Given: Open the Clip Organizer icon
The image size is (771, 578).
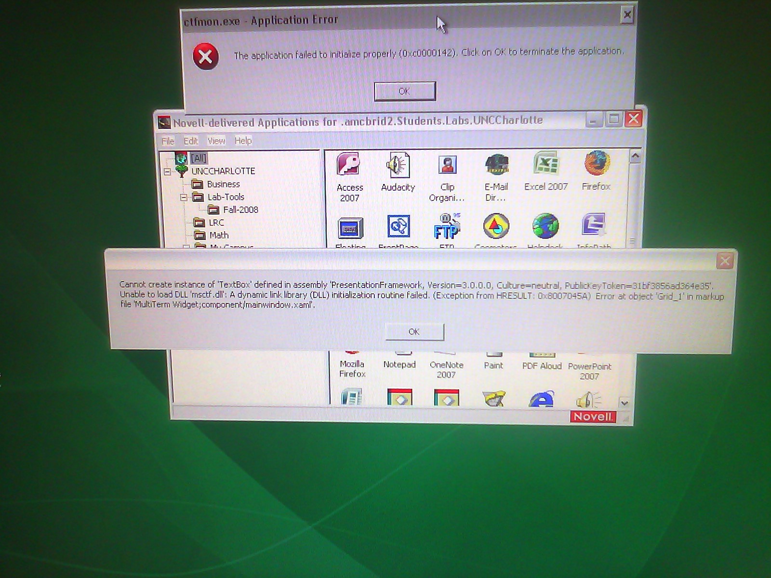Looking at the screenshot, I should tap(447, 166).
